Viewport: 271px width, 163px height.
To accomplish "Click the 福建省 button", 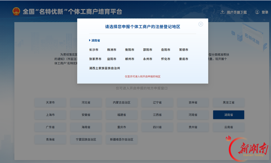I will 122,115.
